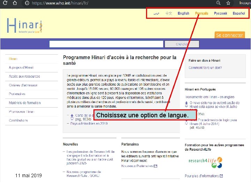
Task: Click download icon next to O novo sistema
Action: [186, 103]
